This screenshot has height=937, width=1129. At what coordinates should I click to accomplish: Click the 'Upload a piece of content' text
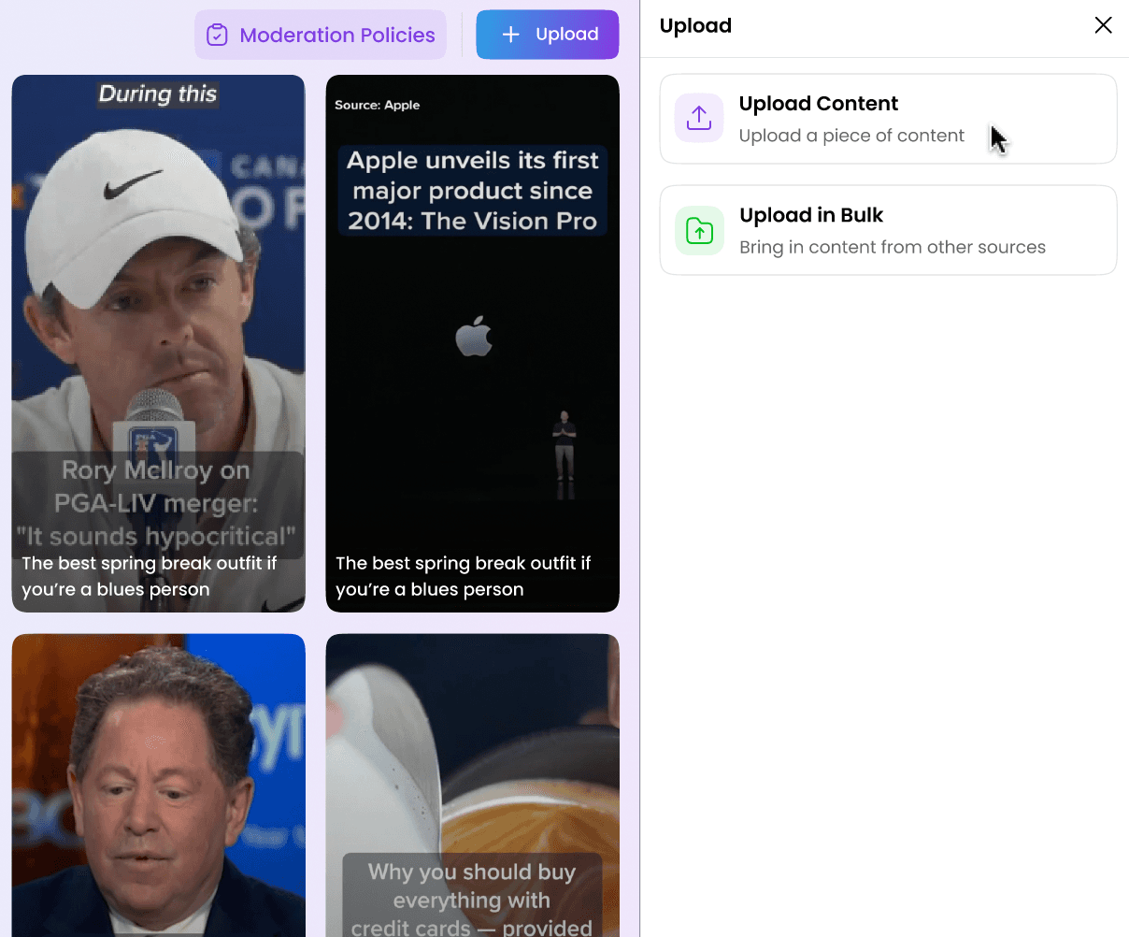point(851,136)
